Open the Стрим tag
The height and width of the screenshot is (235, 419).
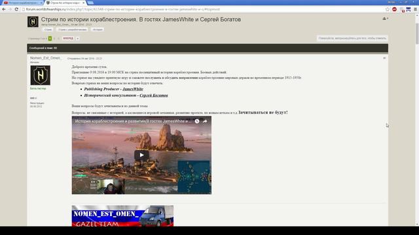pyautogui.click(x=48, y=29)
